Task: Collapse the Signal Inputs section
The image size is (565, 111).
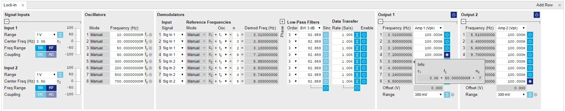Action: coord(7,21)
